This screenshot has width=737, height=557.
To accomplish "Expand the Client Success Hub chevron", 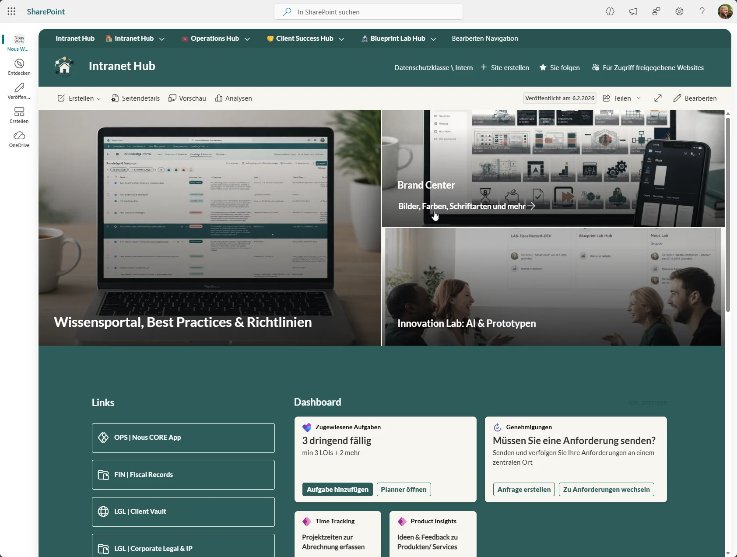I will [341, 39].
